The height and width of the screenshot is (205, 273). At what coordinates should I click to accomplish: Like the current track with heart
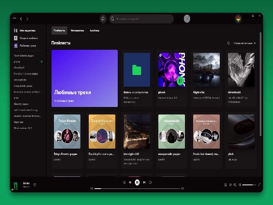point(35,185)
